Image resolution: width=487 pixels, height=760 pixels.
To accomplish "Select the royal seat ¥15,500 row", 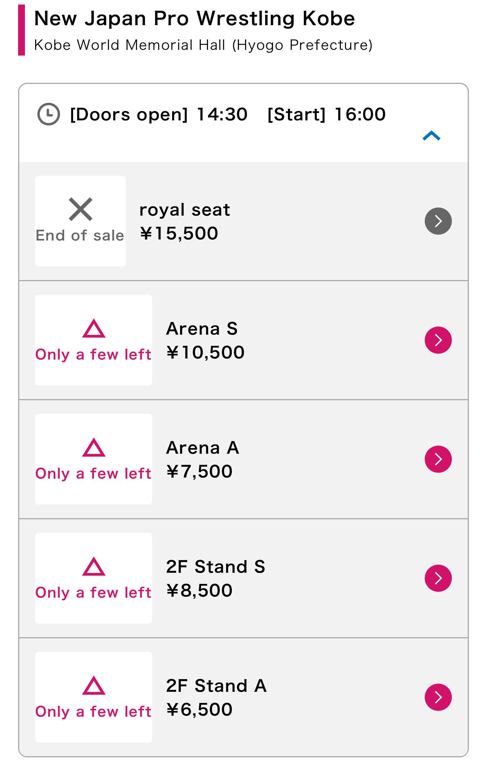I will pos(243,221).
